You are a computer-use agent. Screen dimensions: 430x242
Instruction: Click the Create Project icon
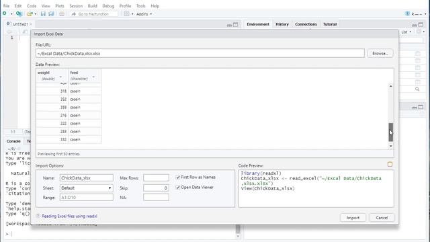pyautogui.click(x=19, y=13)
